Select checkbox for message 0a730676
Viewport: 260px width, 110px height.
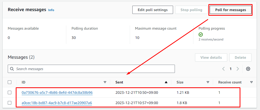10,92
